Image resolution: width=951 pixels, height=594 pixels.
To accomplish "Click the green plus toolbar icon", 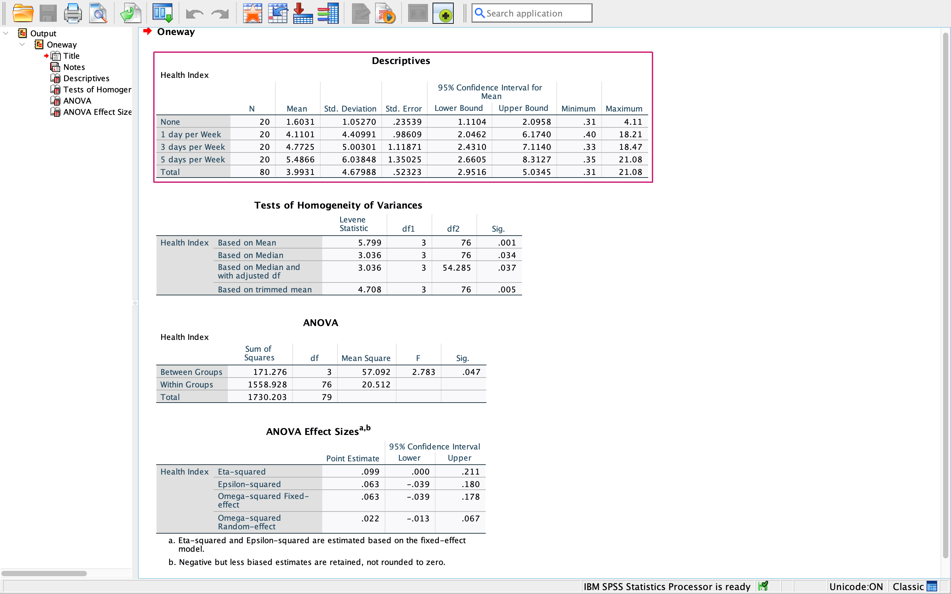I will (x=443, y=13).
